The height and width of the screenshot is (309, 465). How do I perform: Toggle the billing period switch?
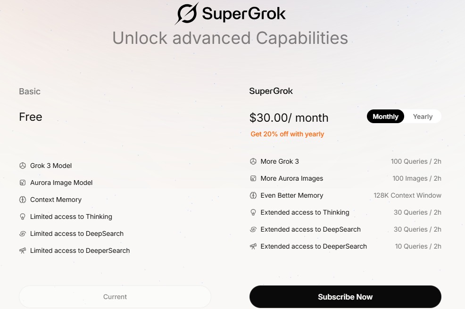(404, 117)
